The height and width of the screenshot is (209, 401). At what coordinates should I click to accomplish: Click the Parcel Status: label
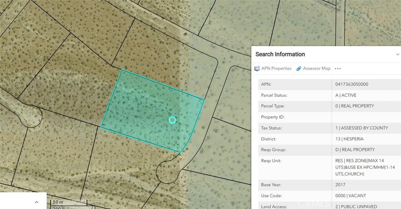click(x=274, y=95)
